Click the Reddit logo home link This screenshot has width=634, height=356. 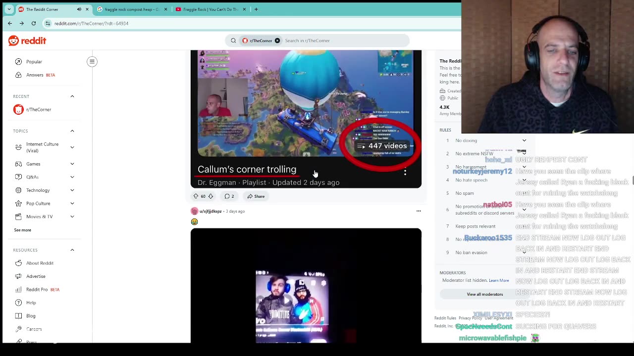point(27,41)
